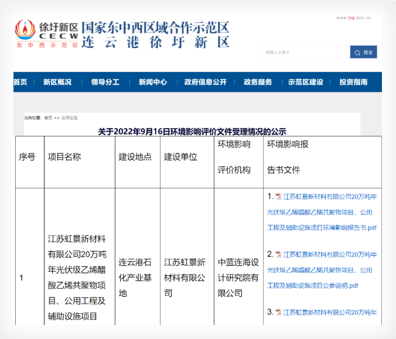
Task: Open 公参说明.pdf link, second attachment
Action: tap(322, 270)
